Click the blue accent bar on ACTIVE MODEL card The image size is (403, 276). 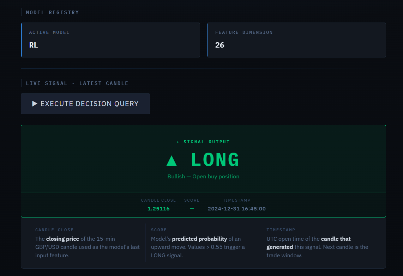point(22,40)
